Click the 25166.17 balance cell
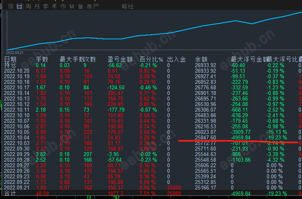 pyautogui.click(x=205, y=187)
